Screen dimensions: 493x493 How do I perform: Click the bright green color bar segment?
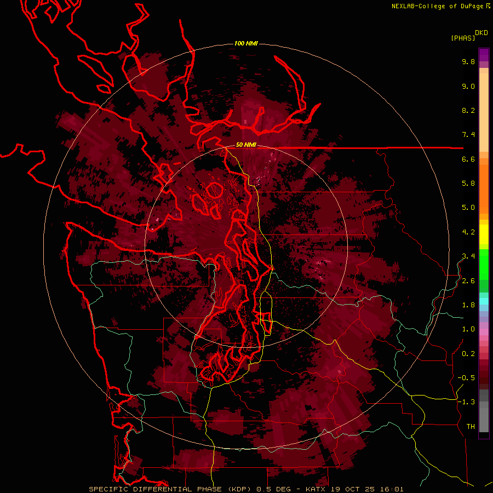click(484, 265)
